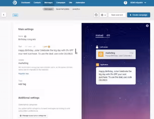Click the personalization icon beside message text
Screen dimensions: 154x119
click(76, 52)
